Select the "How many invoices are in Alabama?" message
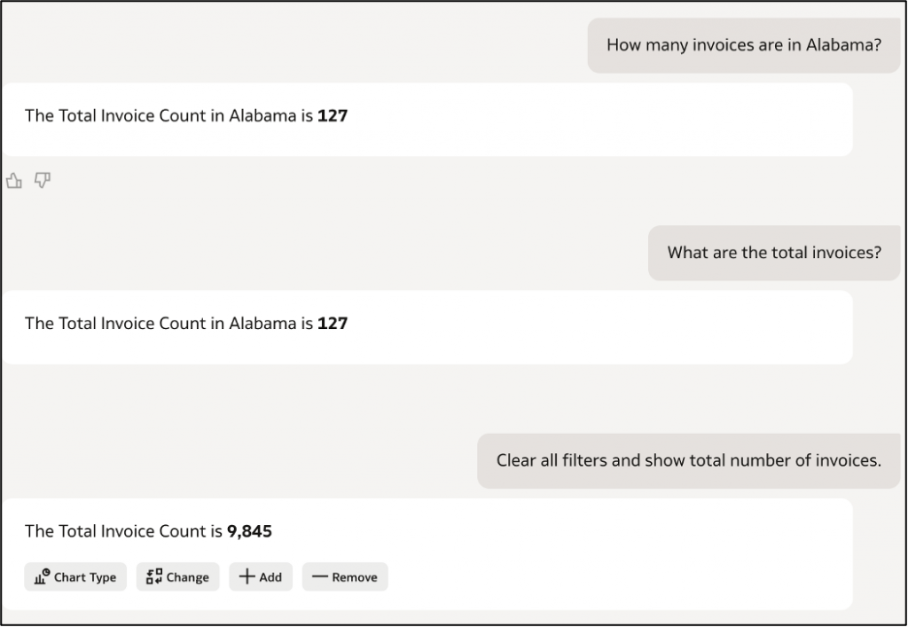 coord(743,45)
